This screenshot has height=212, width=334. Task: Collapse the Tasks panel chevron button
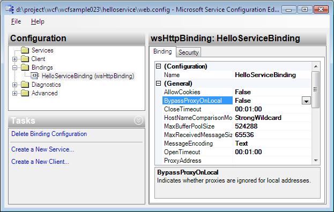click(138, 120)
